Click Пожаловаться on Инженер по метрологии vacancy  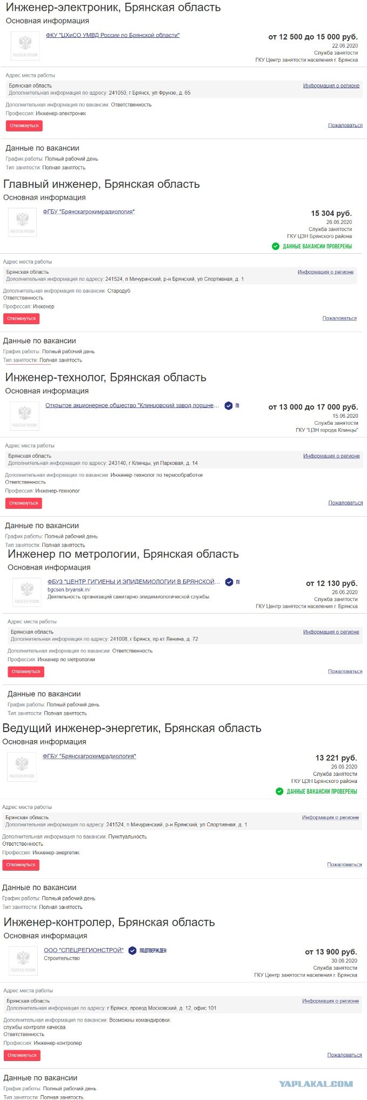point(345,671)
